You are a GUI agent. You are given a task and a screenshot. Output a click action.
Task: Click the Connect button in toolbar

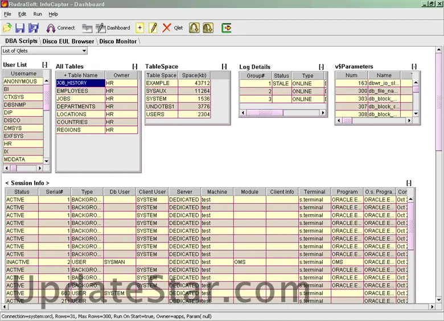point(60,27)
